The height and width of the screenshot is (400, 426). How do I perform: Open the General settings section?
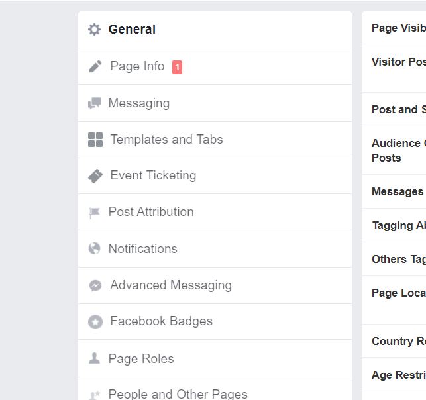[215, 30]
